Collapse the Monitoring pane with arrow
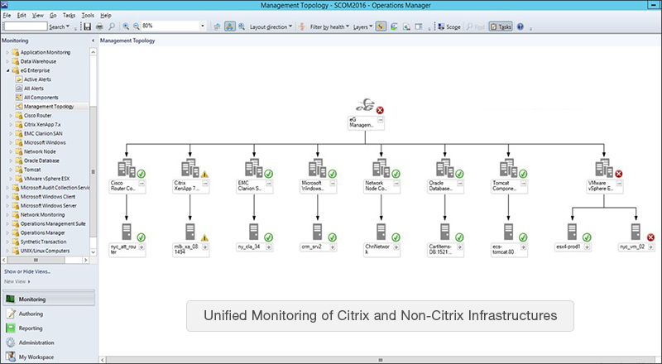This screenshot has height=364, width=662. 93,41
